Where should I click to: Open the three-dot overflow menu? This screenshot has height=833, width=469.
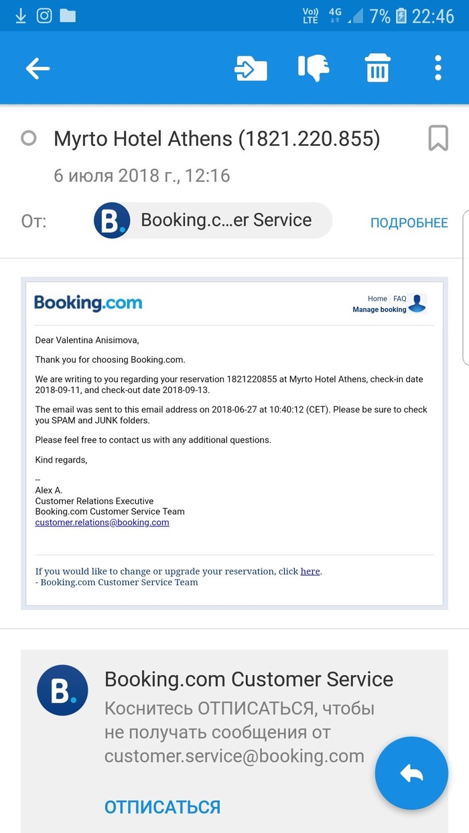[x=438, y=68]
